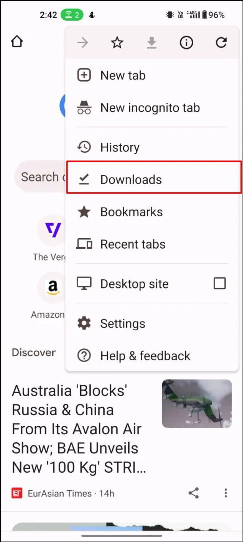Show Recent tabs
The image size is (243, 542).
point(152,244)
